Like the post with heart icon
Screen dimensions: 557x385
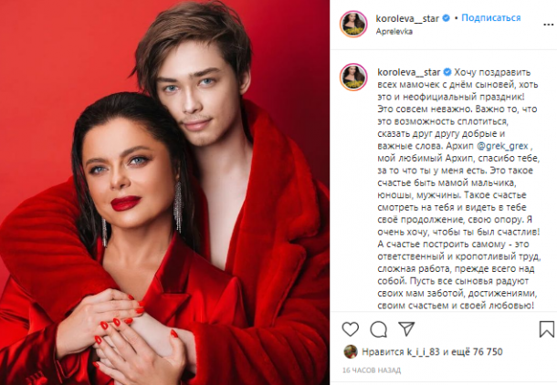(351, 329)
